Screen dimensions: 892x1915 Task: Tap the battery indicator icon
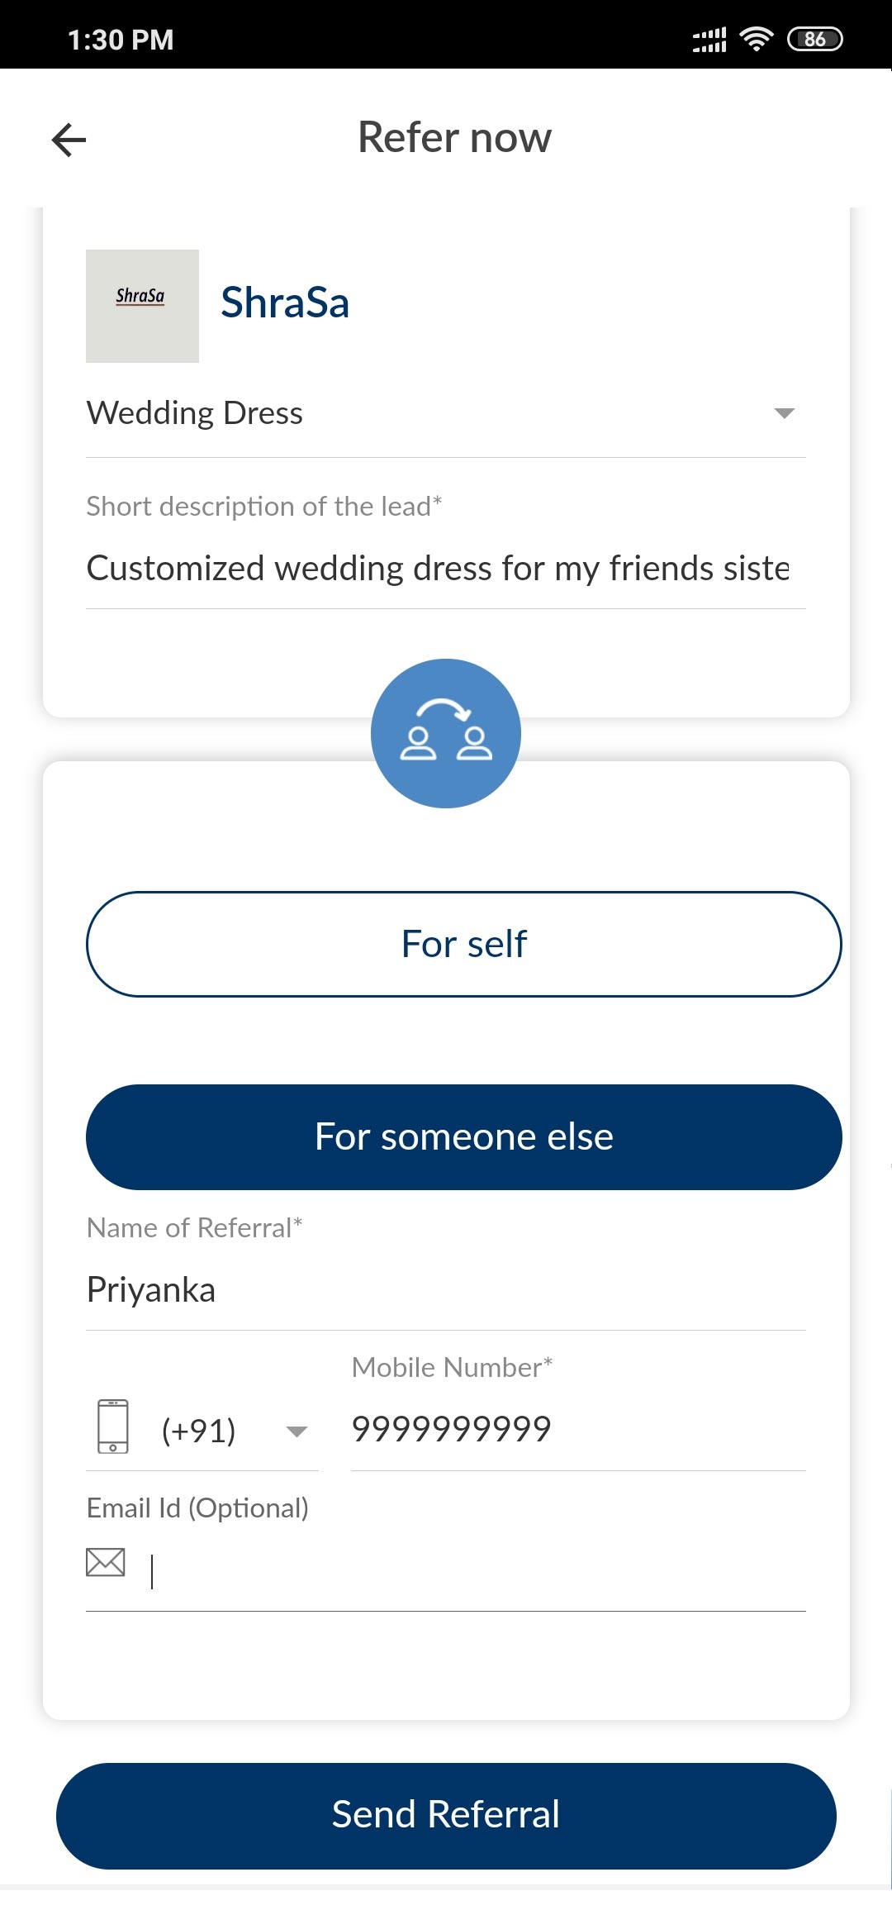pos(814,39)
